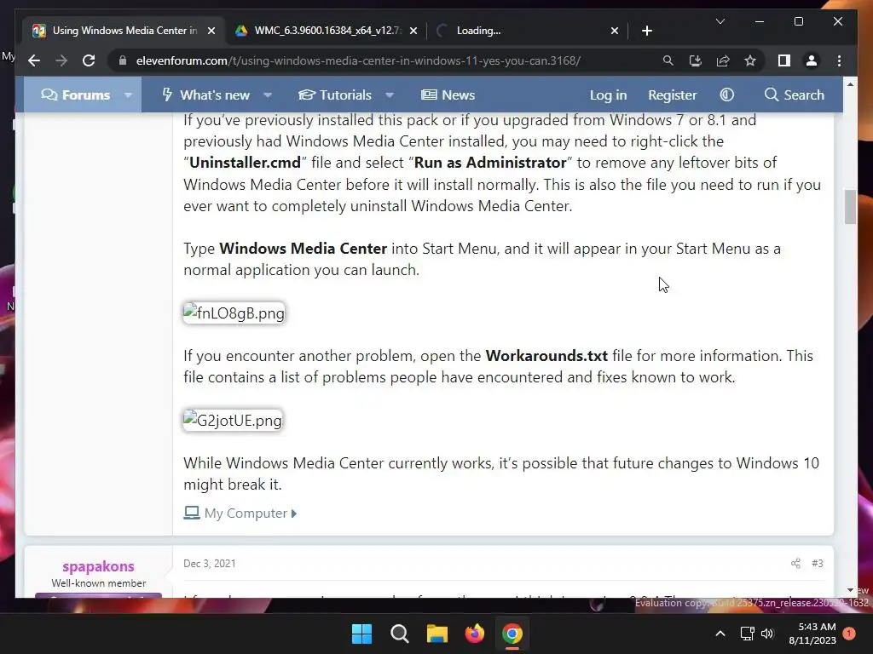
Task: Share post #3 with the share icon
Action: (795, 564)
